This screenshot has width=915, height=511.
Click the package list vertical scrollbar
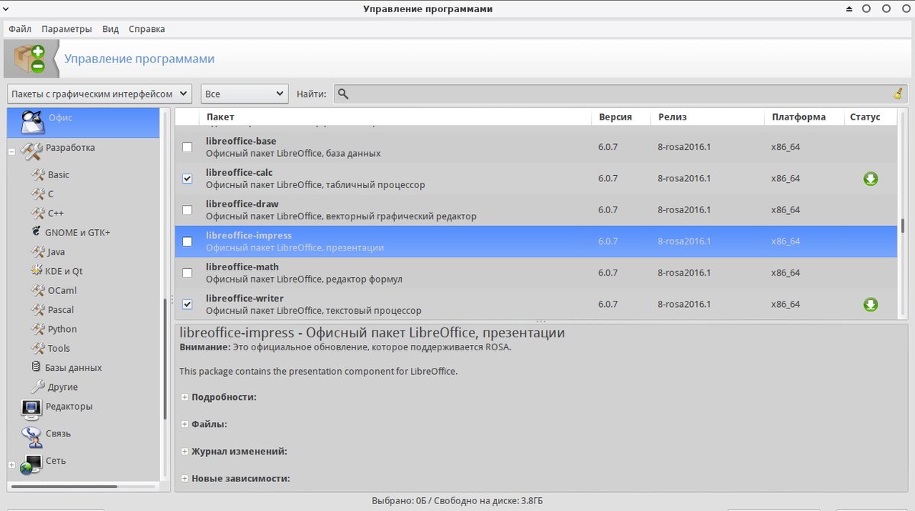coord(904,227)
